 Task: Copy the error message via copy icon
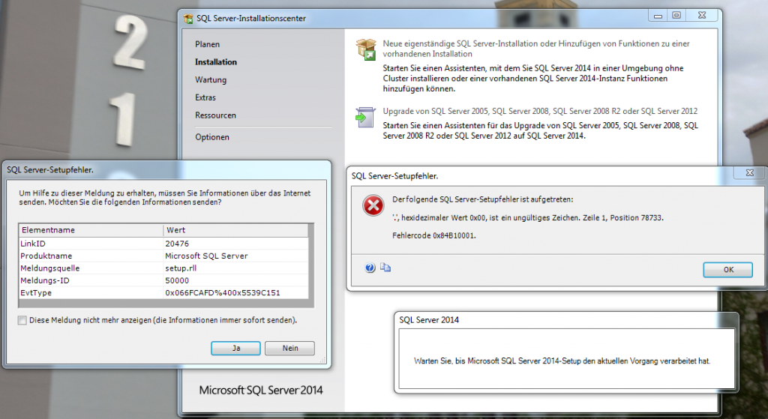(385, 268)
